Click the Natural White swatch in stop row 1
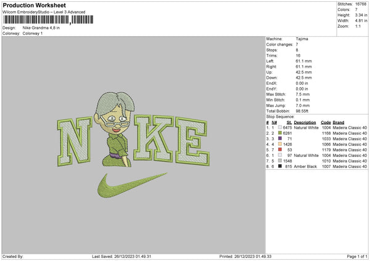The height and width of the screenshot is (261, 370). coord(280,127)
